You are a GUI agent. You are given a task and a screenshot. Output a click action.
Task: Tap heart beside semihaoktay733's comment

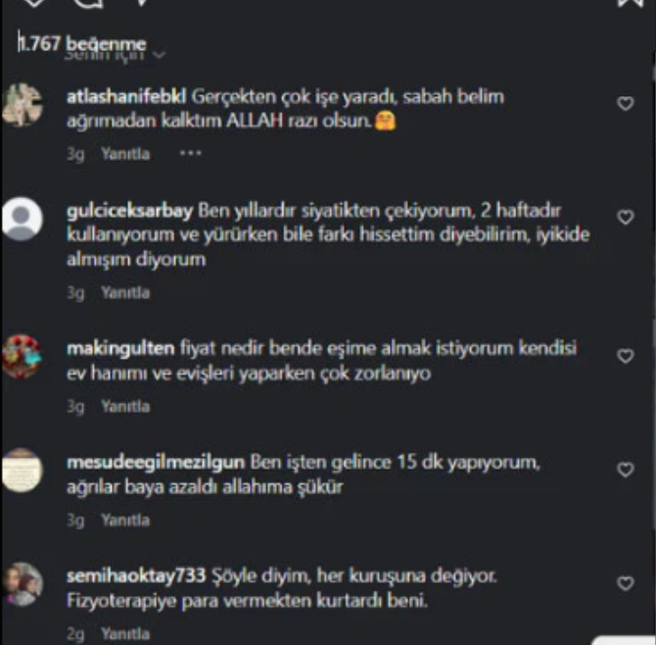[x=626, y=583]
